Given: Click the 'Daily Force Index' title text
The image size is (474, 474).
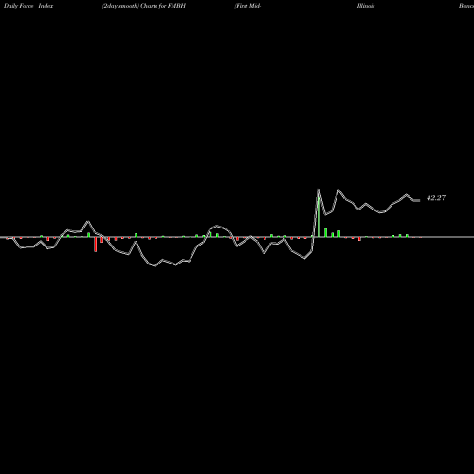Looking at the screenshot, I should [x=28, y=6].
